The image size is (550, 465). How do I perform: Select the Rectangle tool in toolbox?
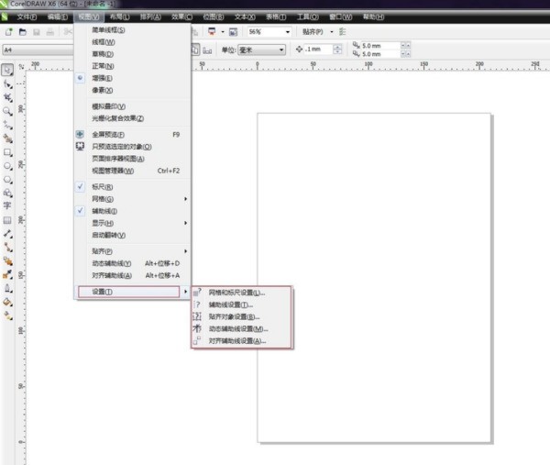coord(7,152)
